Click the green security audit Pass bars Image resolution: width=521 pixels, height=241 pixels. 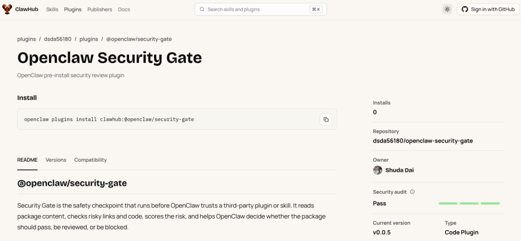[x=469, y=203]
